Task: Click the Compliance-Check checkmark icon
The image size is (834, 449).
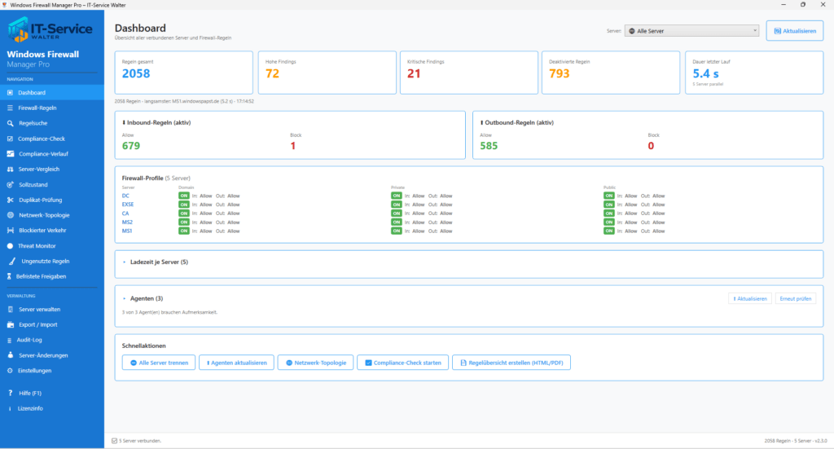Action: click(10, 139)
